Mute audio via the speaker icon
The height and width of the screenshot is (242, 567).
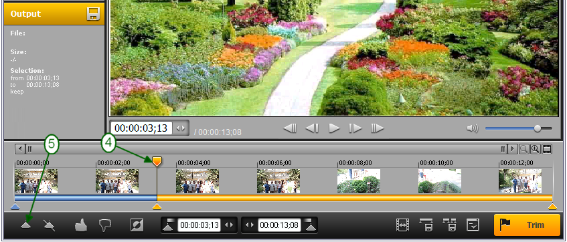(472, 128)
